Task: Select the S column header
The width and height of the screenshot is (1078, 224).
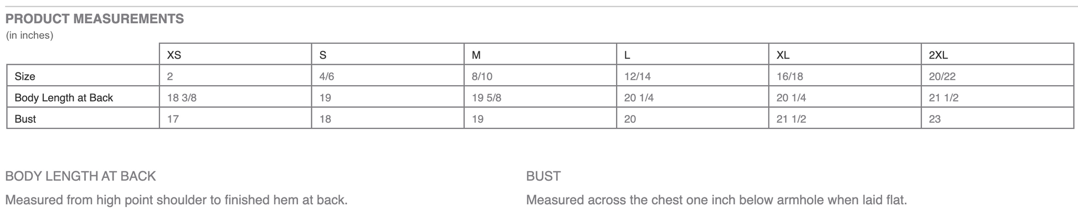Action: point(323,55)
